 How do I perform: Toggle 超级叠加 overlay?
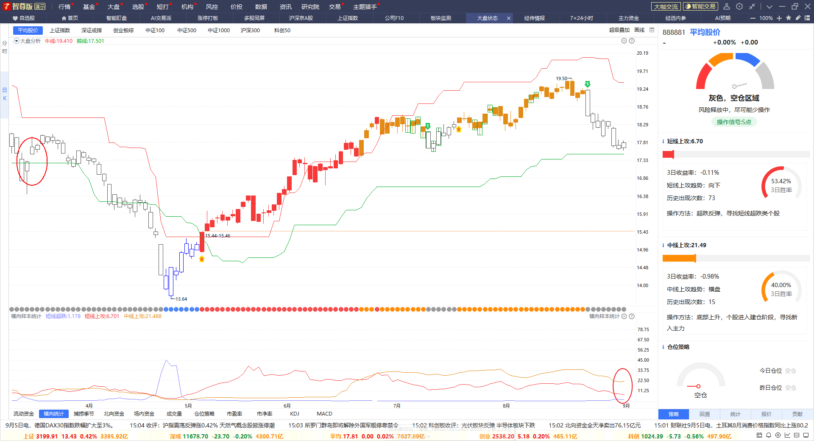point(619,30)
